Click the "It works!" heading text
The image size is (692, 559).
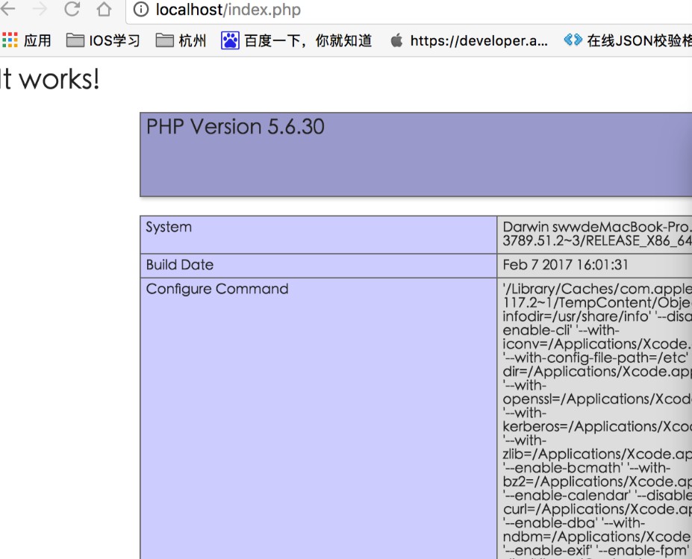click(x=49, y=79)
